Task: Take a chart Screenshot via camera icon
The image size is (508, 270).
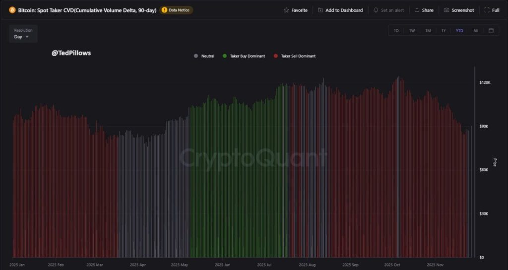Action: (446, 10)
